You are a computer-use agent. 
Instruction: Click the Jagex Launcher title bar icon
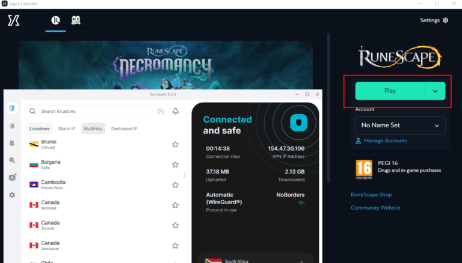[4, 4]
